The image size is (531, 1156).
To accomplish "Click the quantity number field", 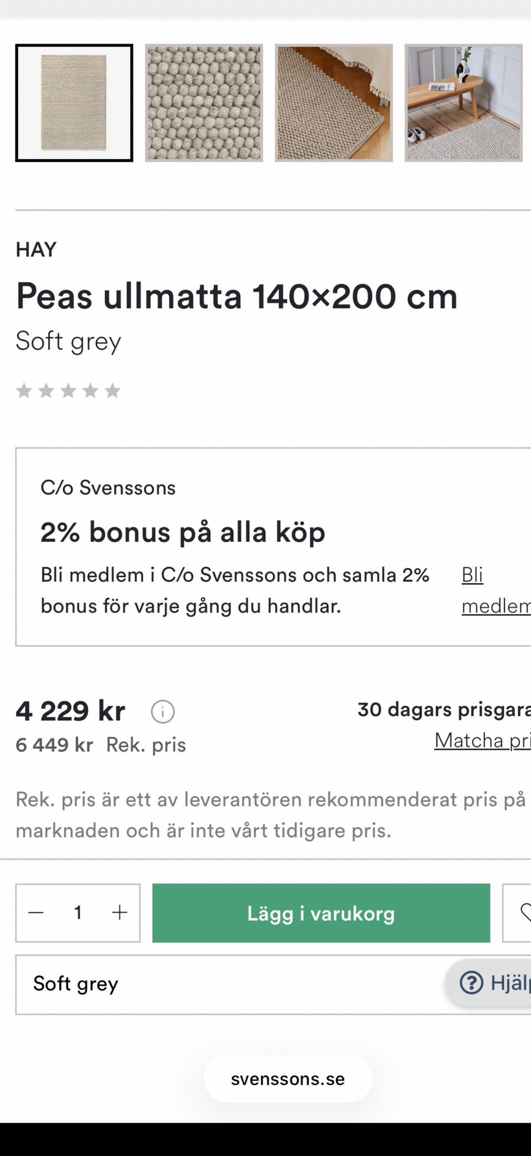I will (78, 913).
